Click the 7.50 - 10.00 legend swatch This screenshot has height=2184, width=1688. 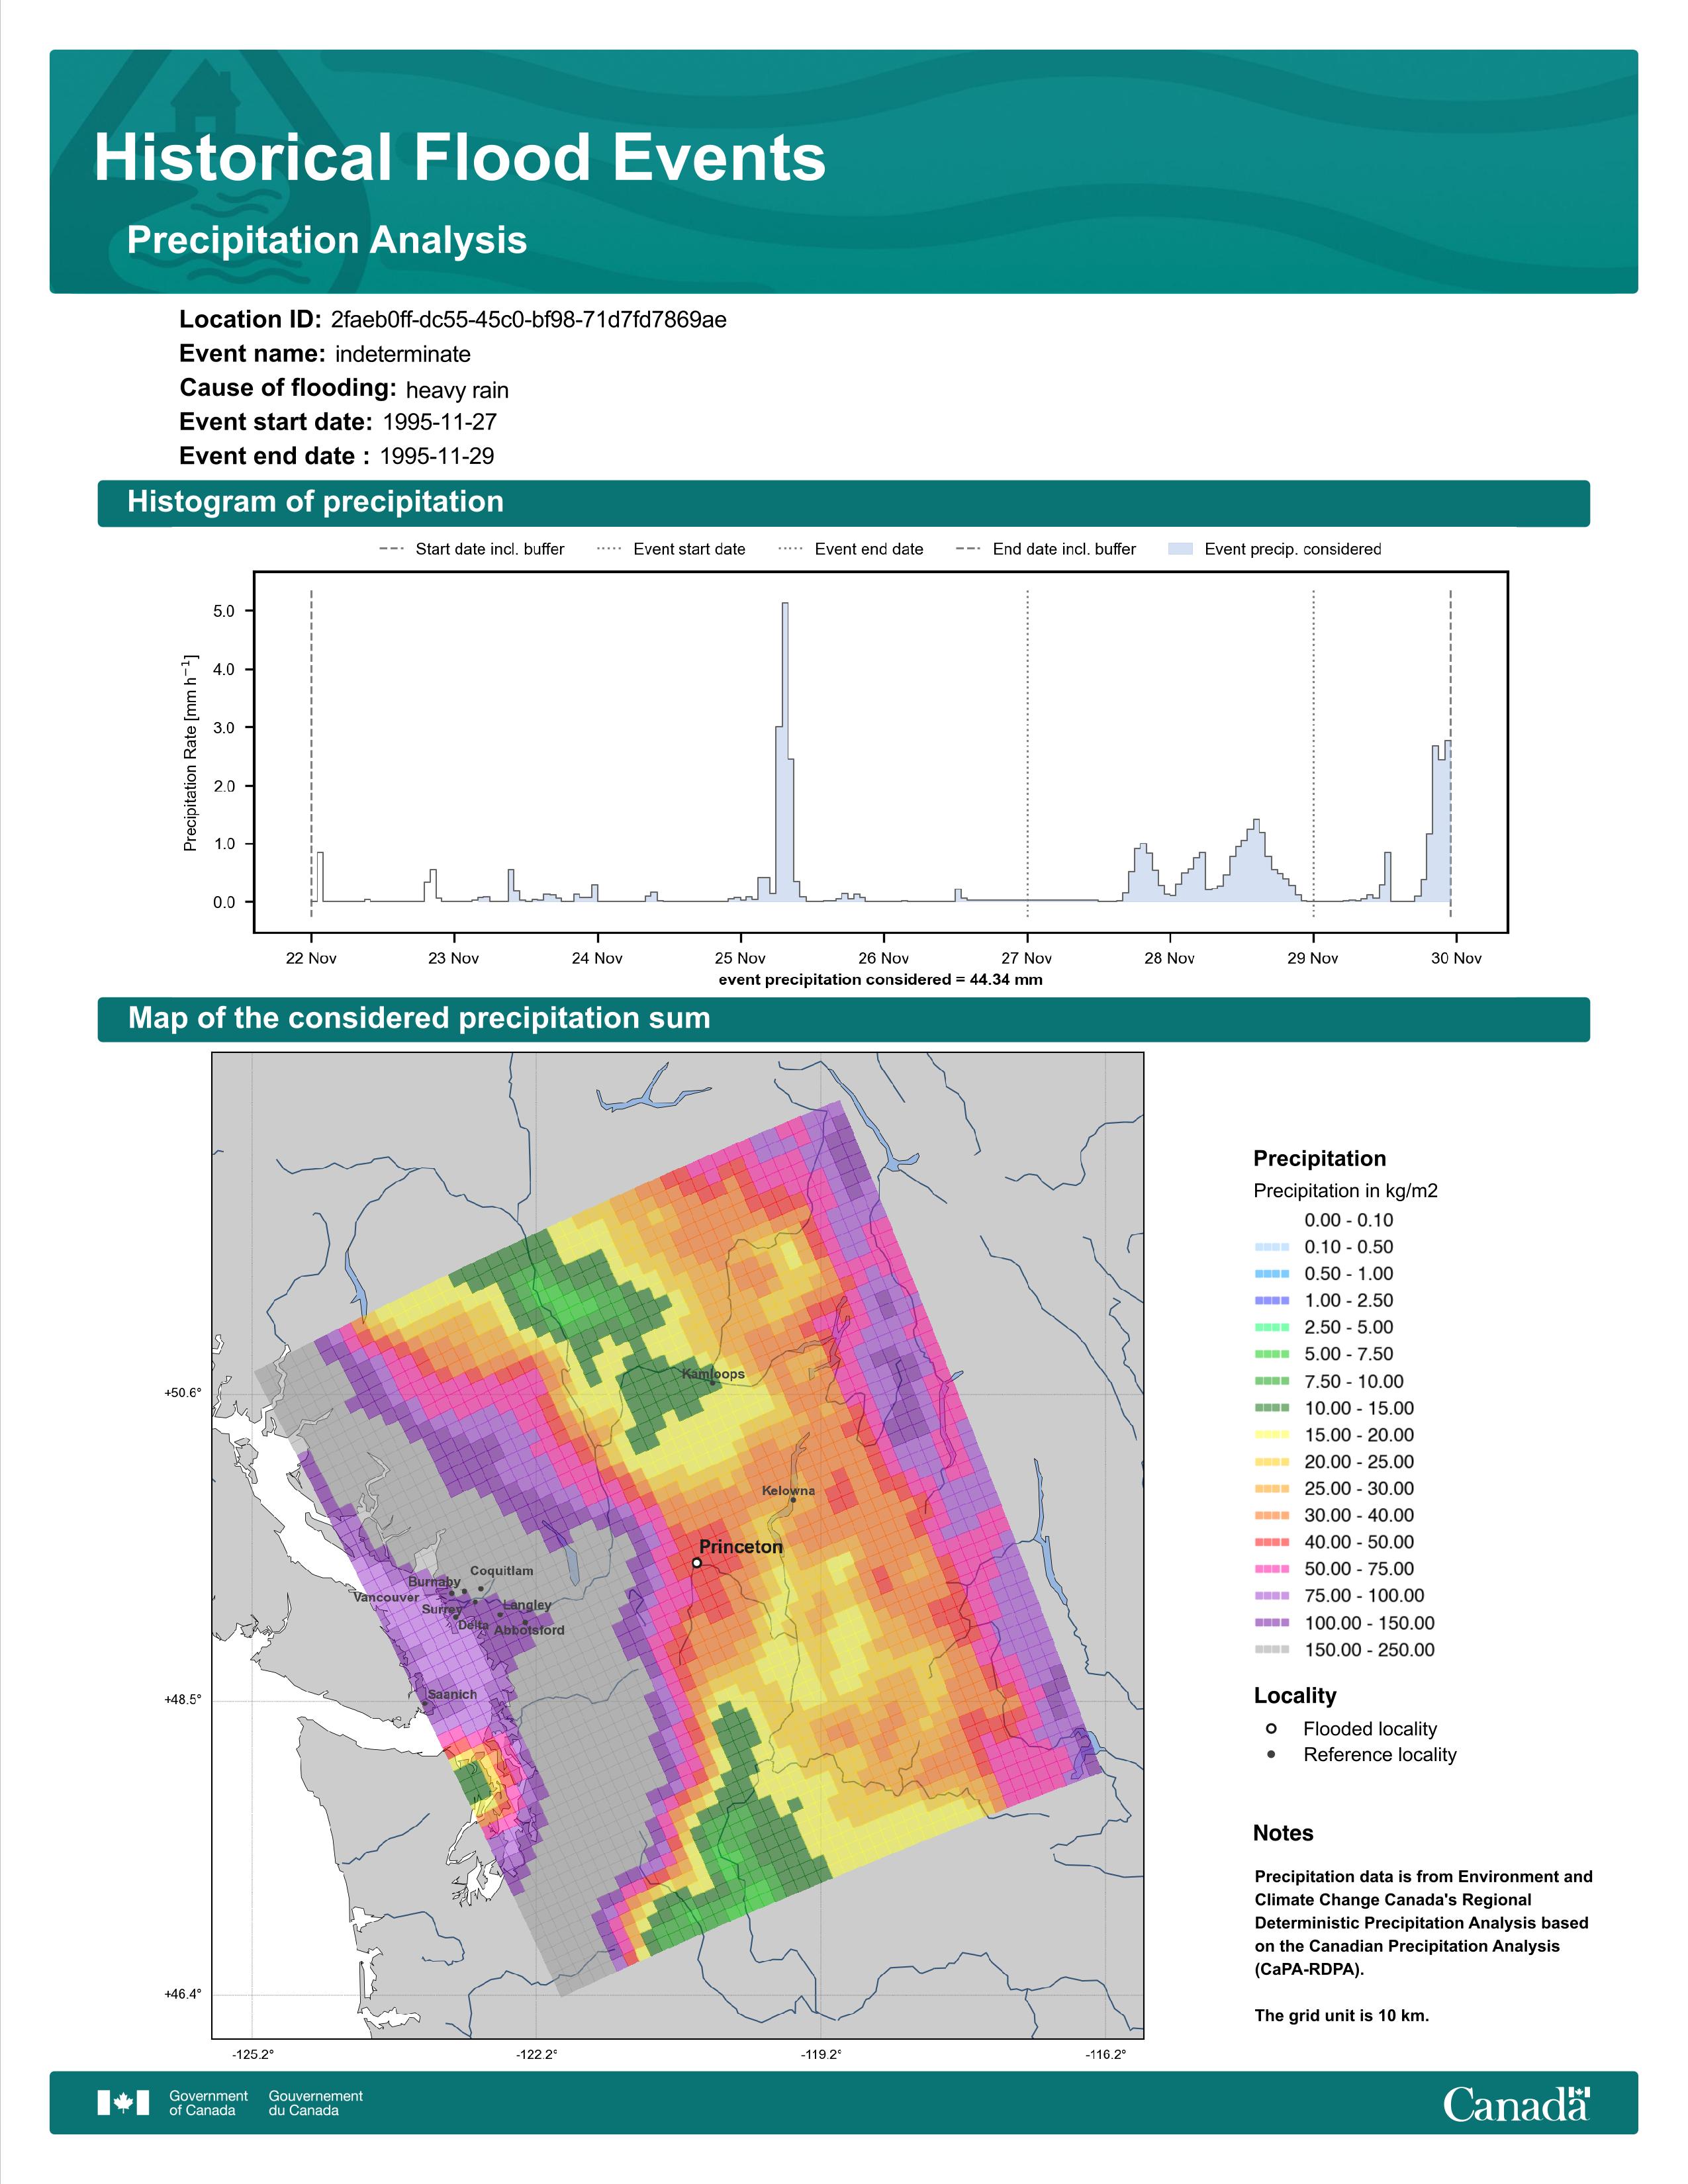click(1271, 1381)
